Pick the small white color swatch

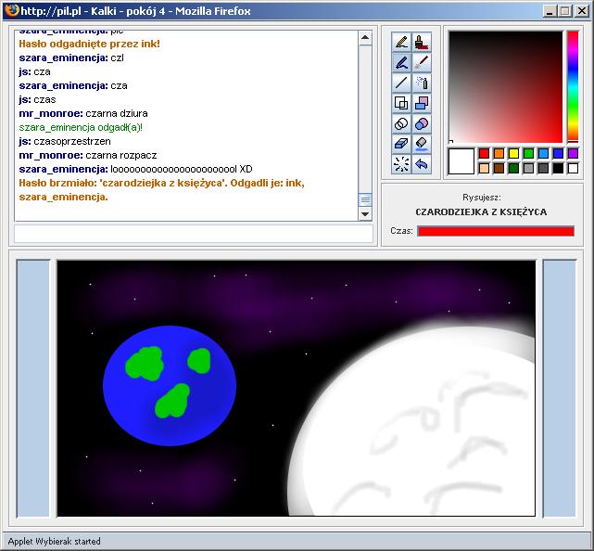574,168
